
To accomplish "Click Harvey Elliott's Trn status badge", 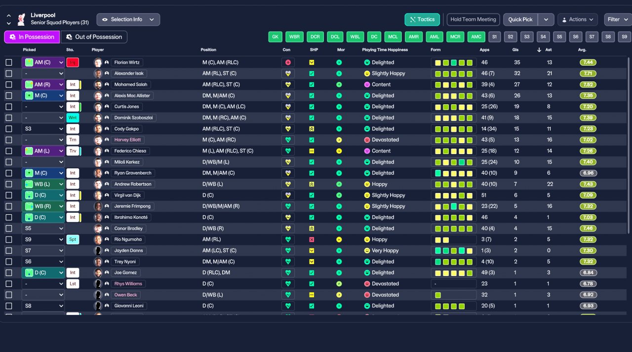I will coord(73,140).
